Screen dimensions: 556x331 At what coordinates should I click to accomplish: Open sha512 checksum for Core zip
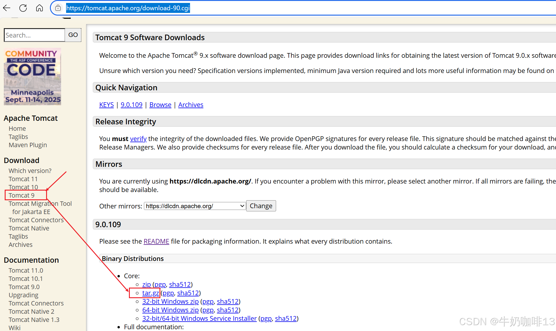click(180, 284)
